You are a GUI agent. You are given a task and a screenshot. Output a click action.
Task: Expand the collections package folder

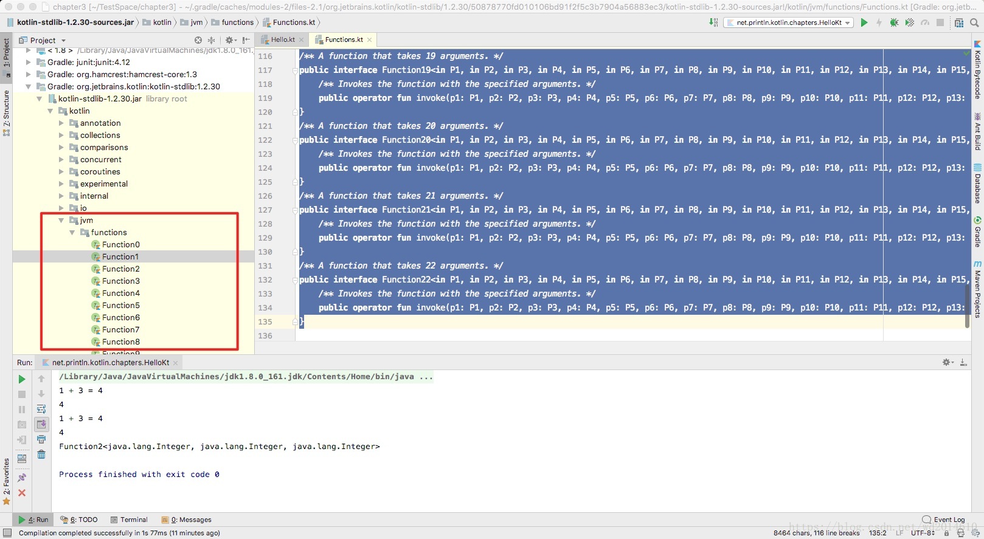click(61, 135)
